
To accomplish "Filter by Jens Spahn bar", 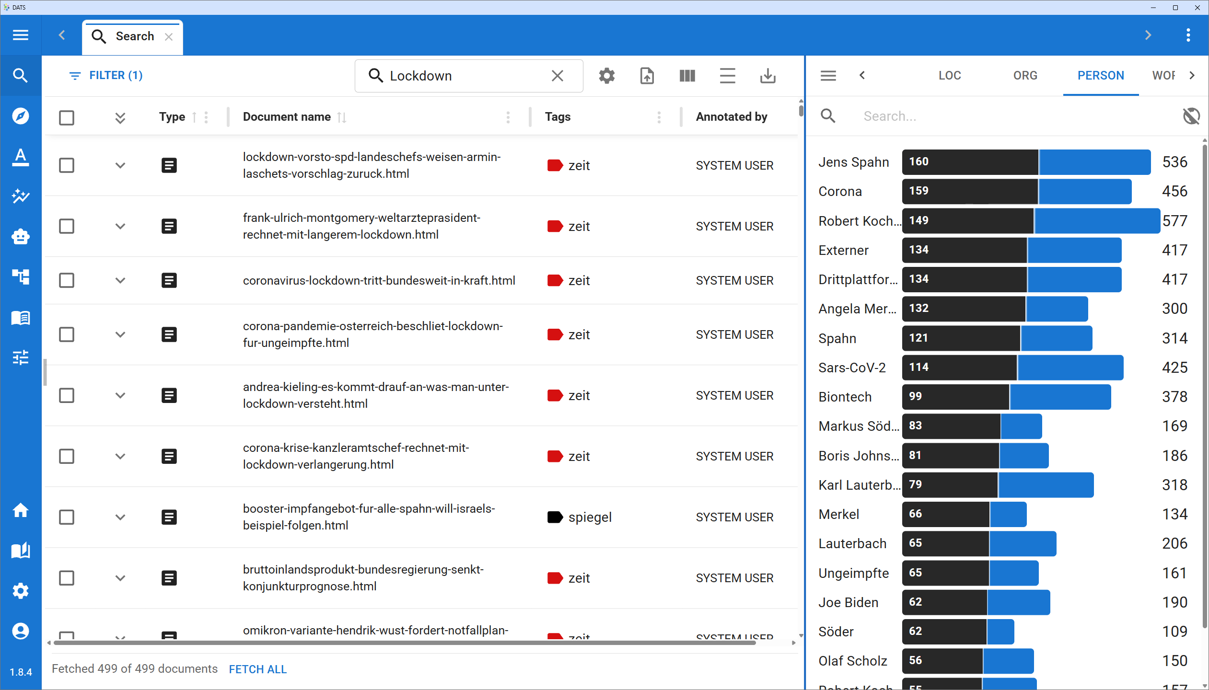I will point(1026,162).
